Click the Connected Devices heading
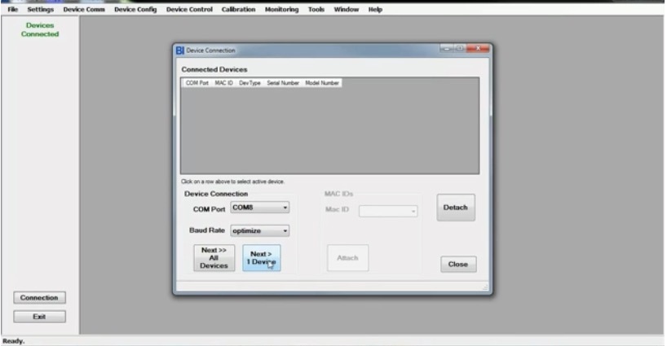667x346 pixels. 214,69
